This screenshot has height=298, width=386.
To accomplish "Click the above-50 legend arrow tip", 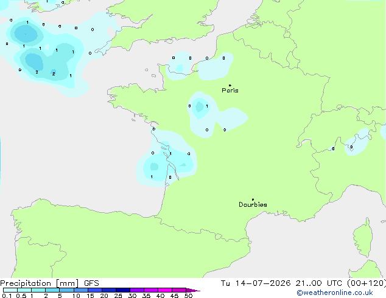I will click(193, 290).
